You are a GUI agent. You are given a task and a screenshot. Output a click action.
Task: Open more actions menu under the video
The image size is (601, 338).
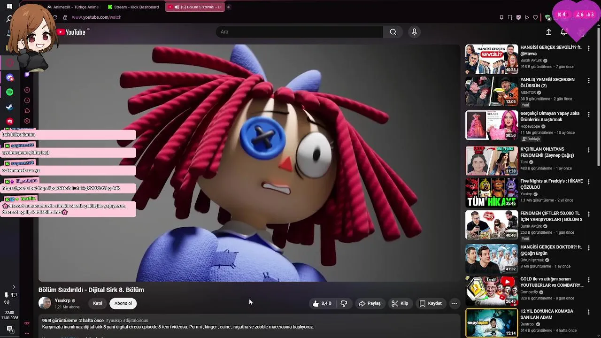tap(455, 303)
